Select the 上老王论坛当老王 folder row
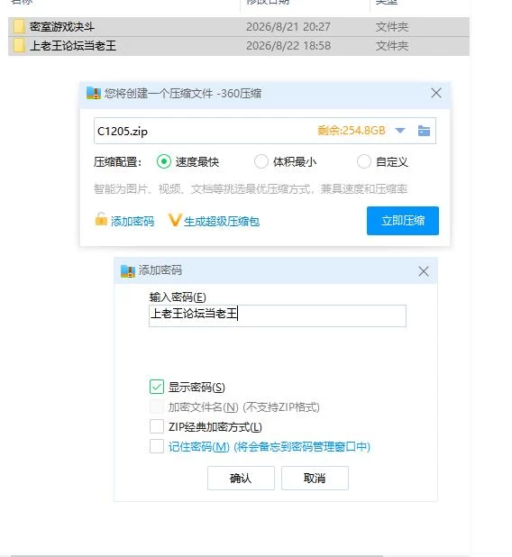The width and height of the screenshot is (512, 557). 238,46
